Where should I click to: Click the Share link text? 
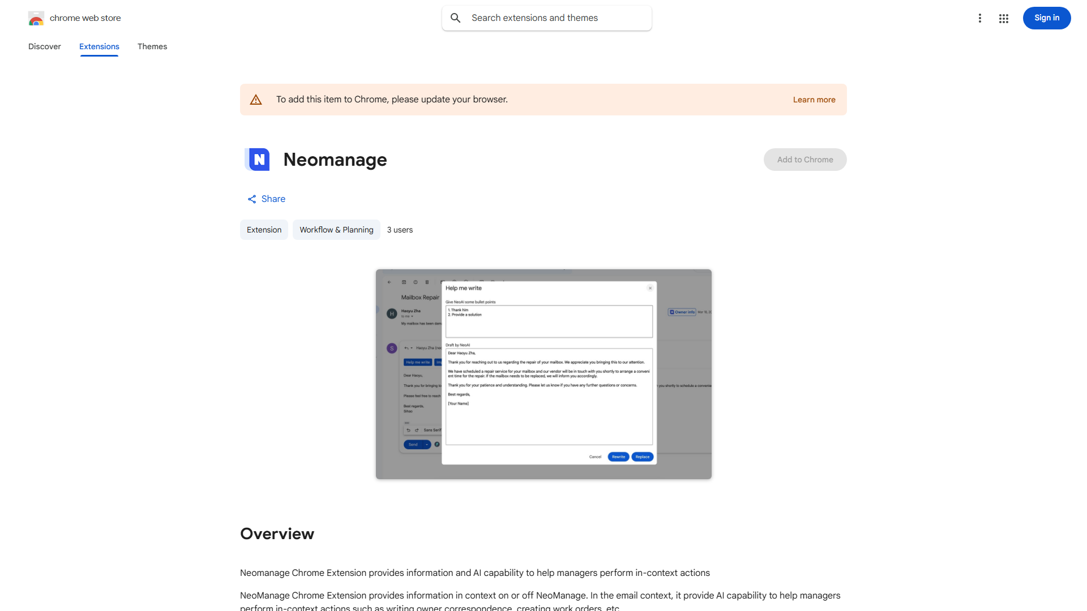(273, 199)
